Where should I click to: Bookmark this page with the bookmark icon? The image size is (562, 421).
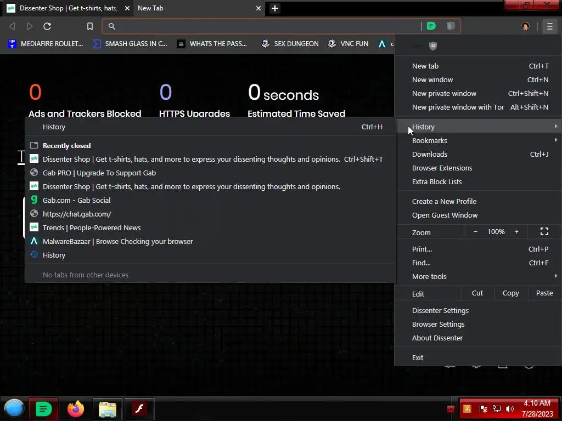pyautogui.click(x=90, y=26)
